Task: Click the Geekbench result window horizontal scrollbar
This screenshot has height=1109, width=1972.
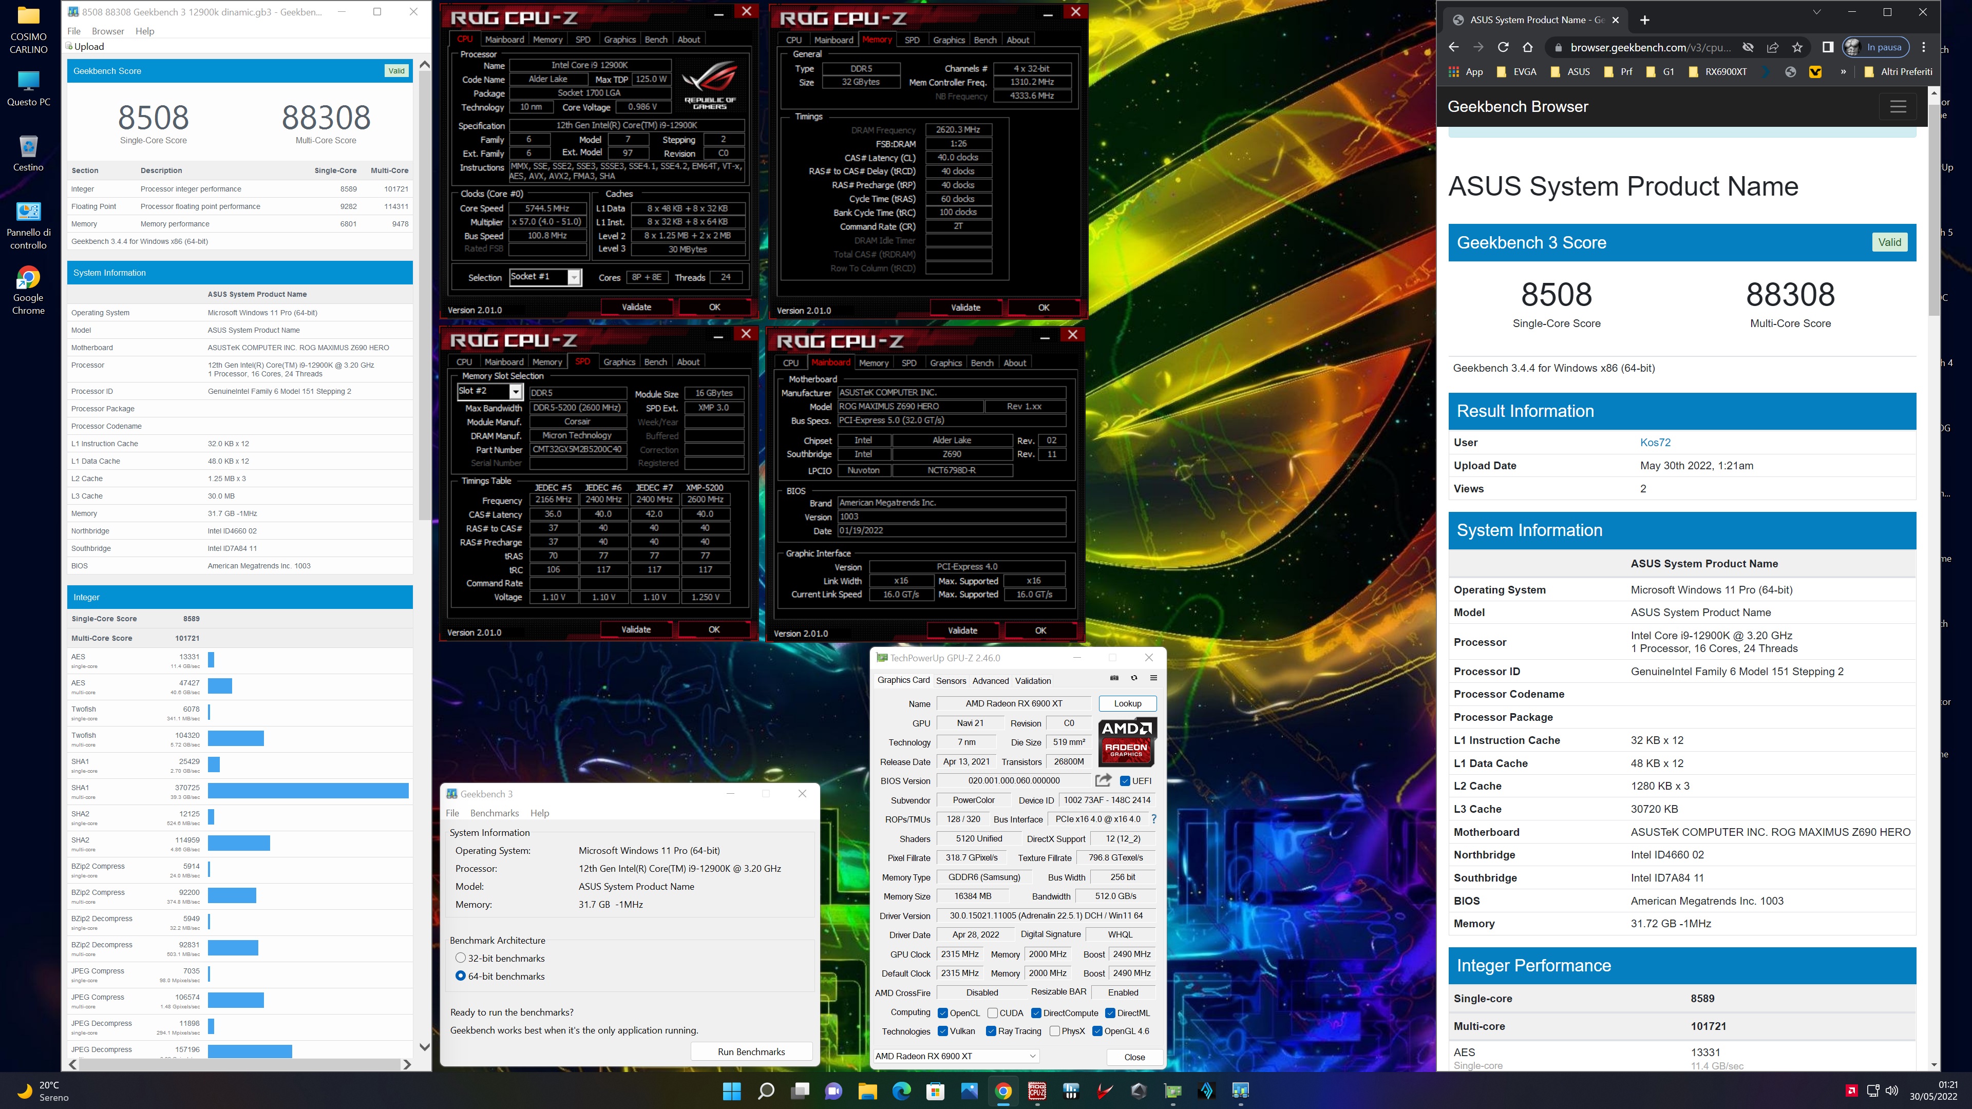Action: (240, 1064)
